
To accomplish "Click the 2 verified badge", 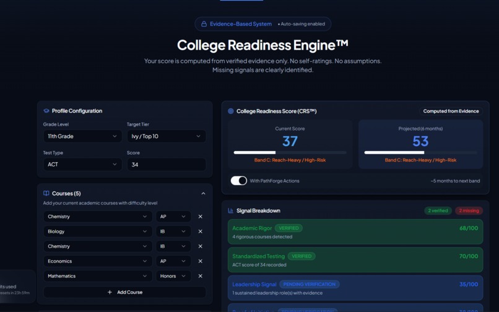I will [x=438, y=210].
